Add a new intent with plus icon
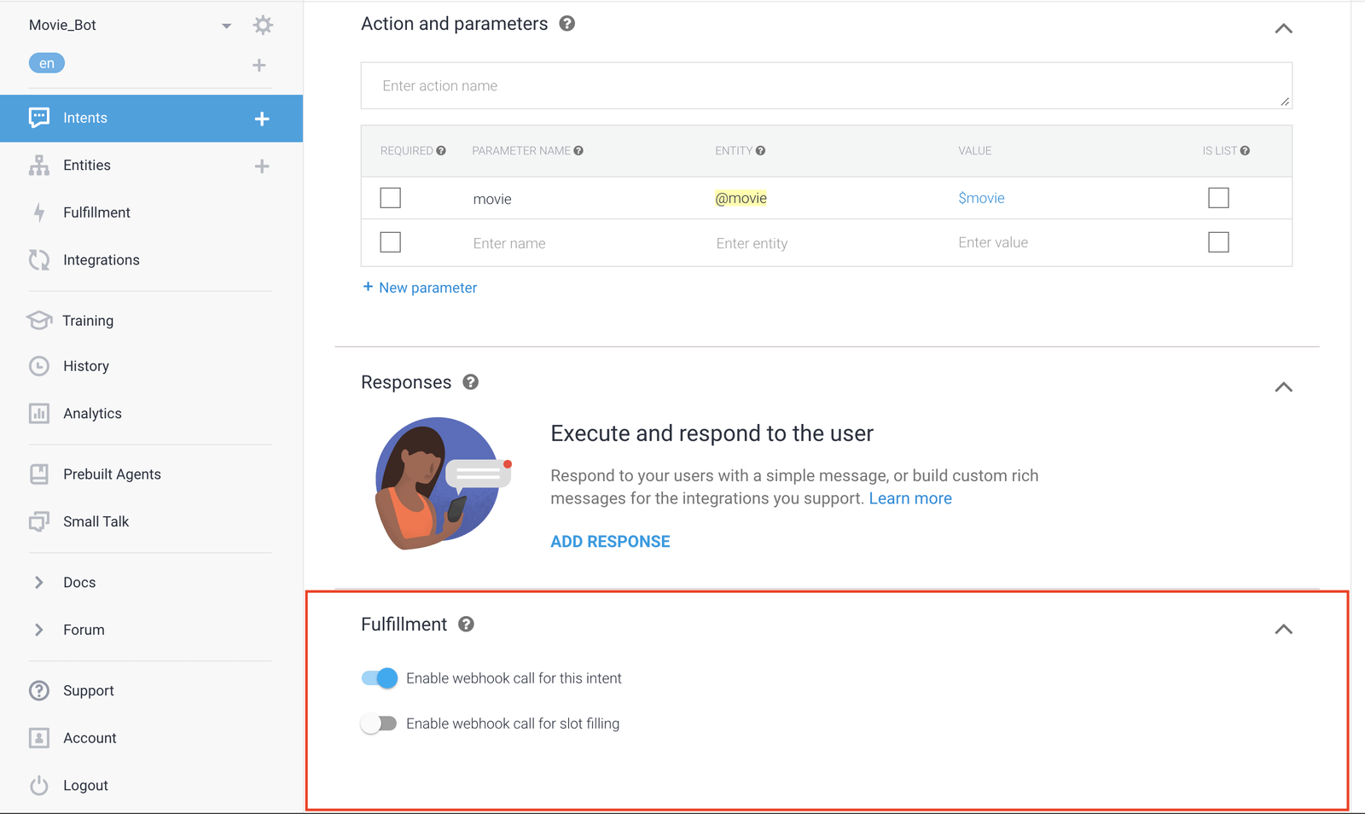 point(262,119)
